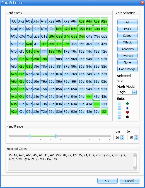Deselect the 44 pocket pair cell

tap(89, 96)
